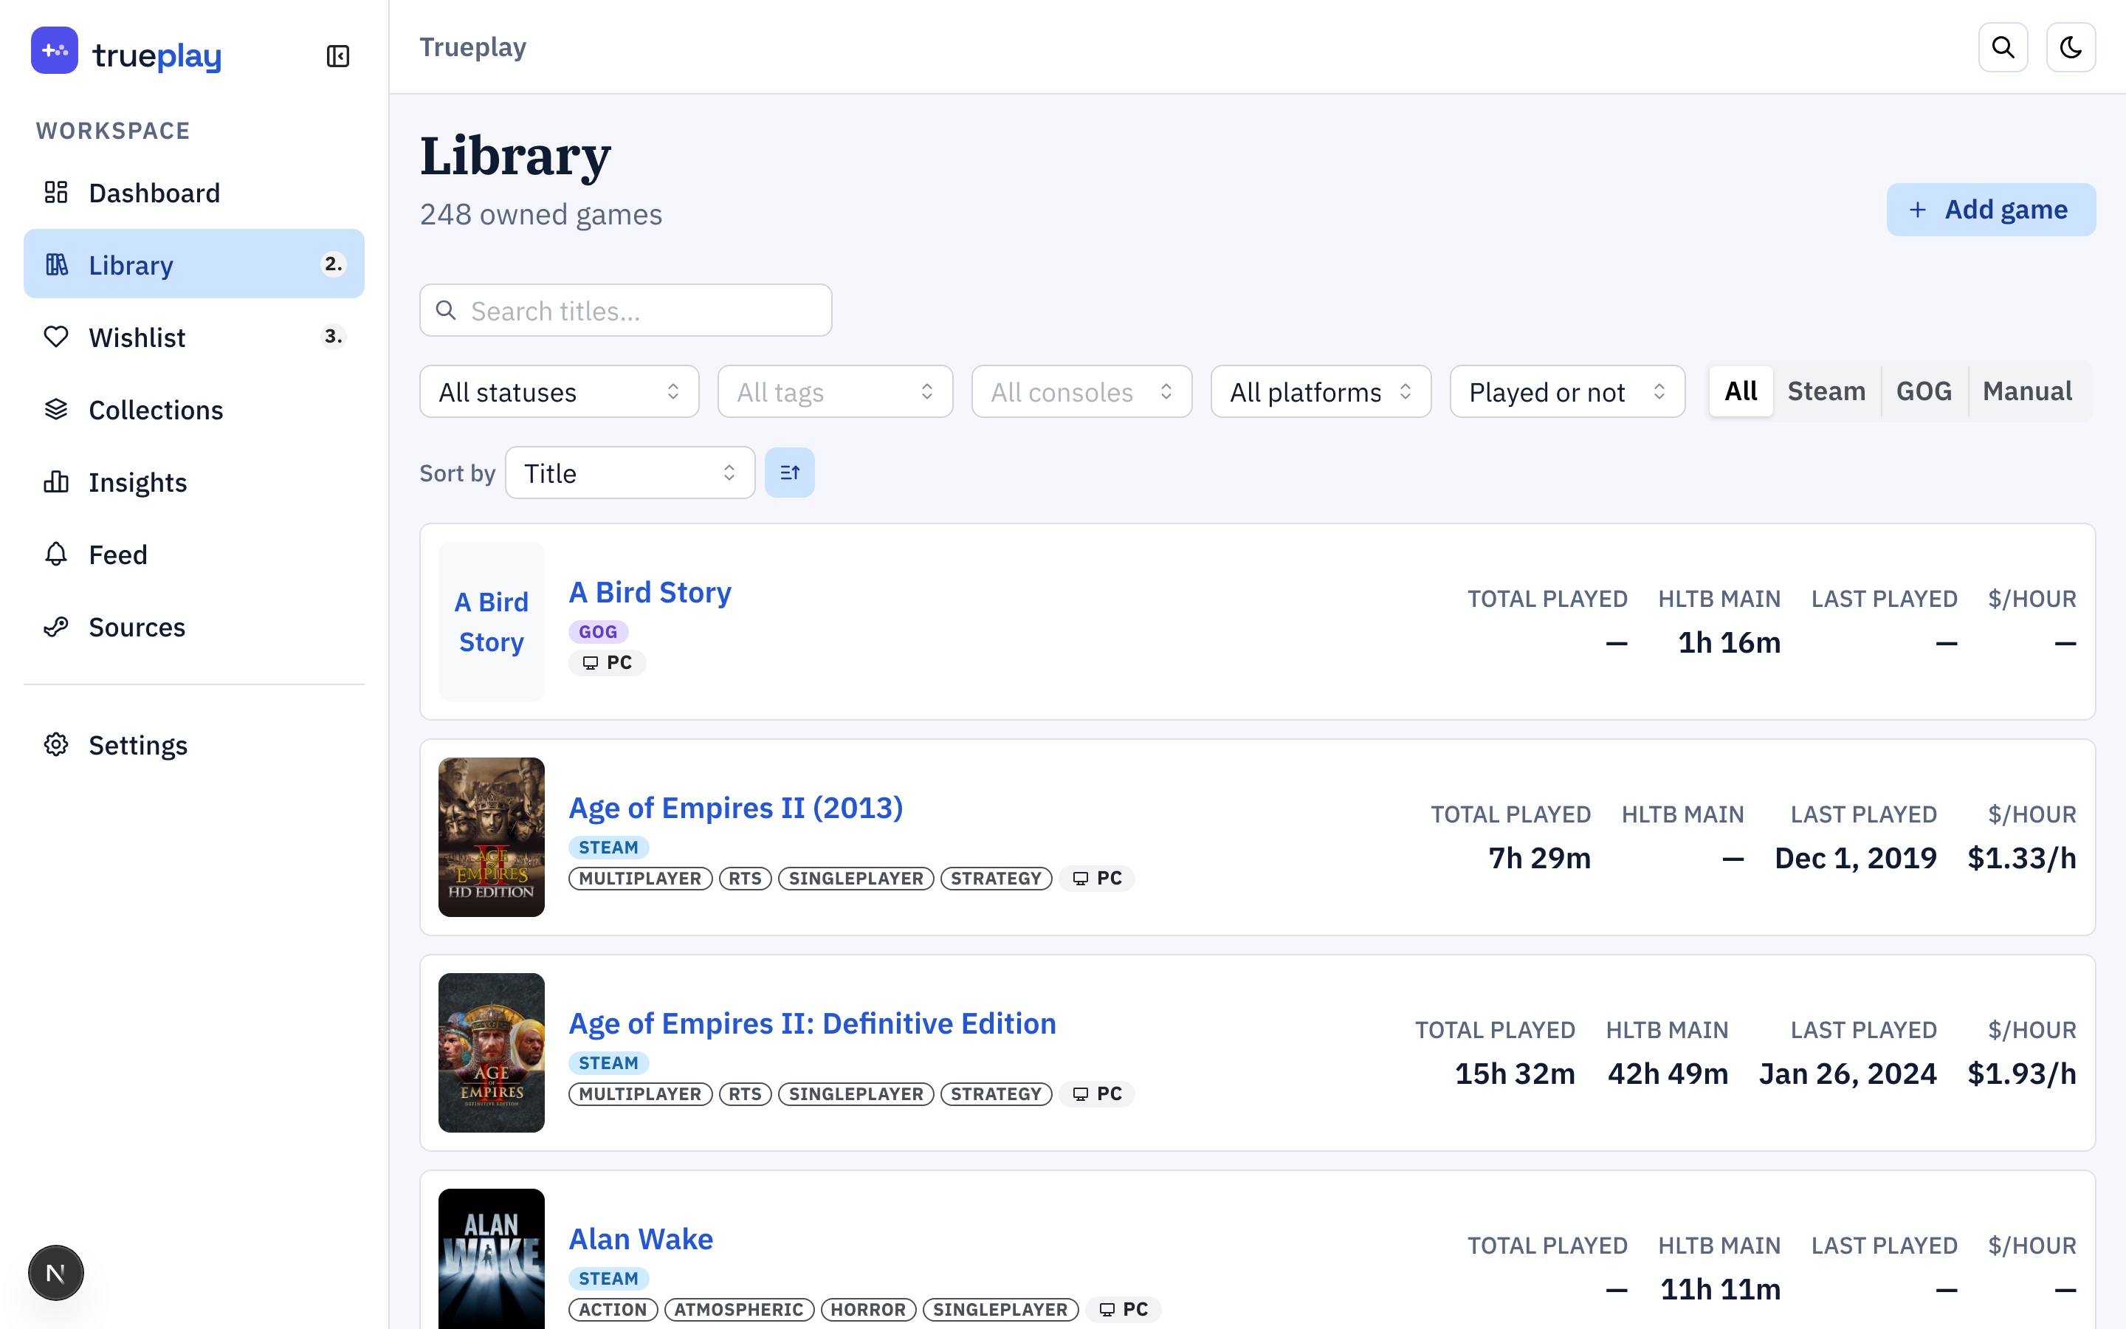Select the Manual source tab

pyautogui.click(x=2027, y=391)
